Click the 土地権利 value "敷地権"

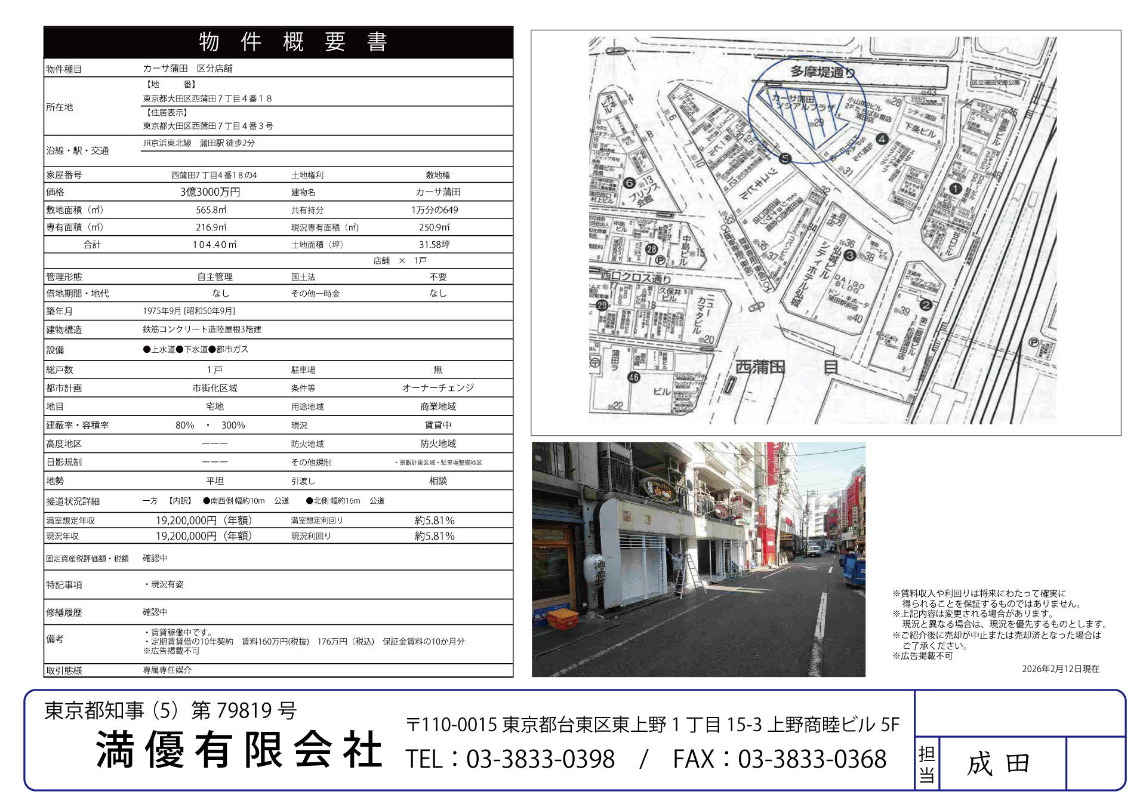(x=438, y=175)
